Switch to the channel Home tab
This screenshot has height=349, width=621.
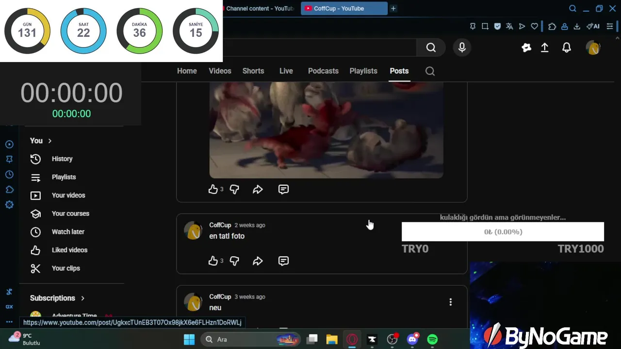(x=187, y=71)
